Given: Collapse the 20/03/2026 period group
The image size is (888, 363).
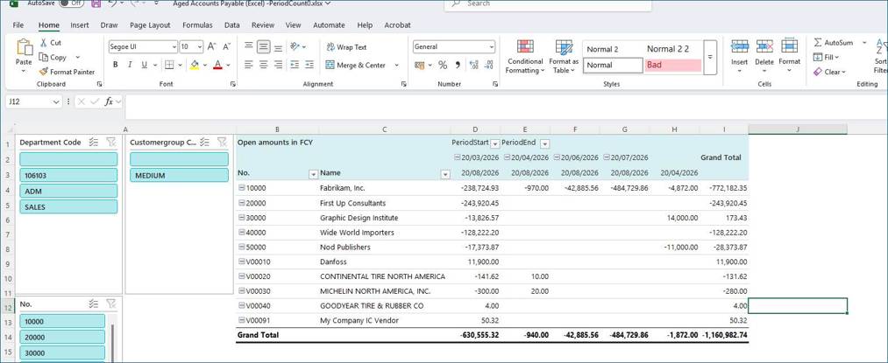Looking at the screenshot, I should (457, 157).
